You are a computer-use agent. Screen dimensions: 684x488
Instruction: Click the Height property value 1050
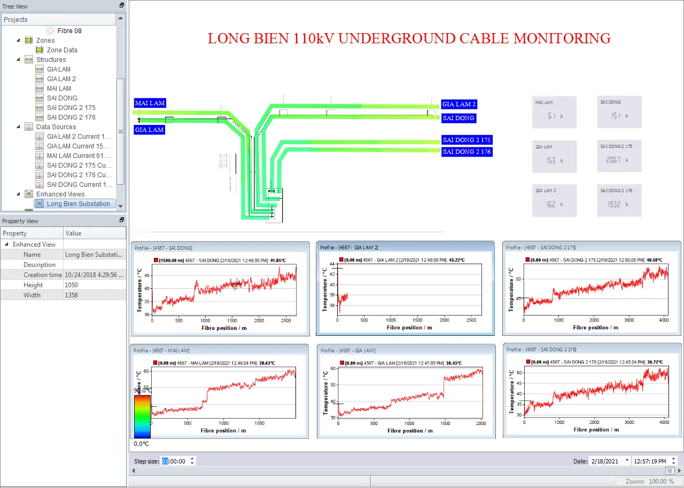pyautogui.click(x=95, y=285)
